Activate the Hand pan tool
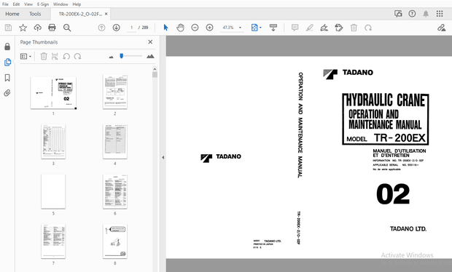 [x=180, y=28]
